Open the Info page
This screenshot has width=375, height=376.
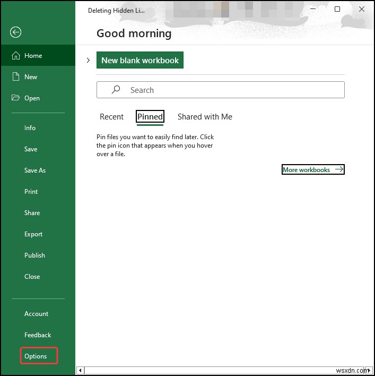(x=38, y=128)
